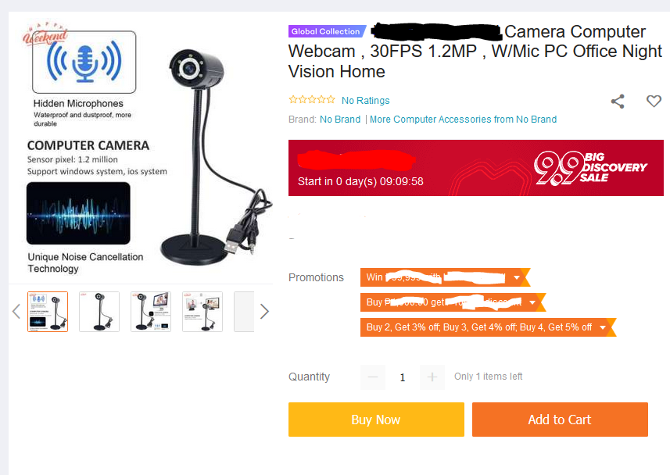Select the first product thumbnail with features

[48, 312]
